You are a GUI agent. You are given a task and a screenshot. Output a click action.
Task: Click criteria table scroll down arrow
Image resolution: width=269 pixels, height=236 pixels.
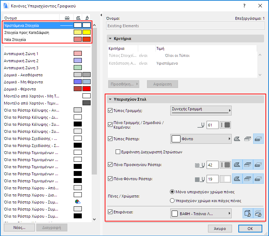(260, 75)
